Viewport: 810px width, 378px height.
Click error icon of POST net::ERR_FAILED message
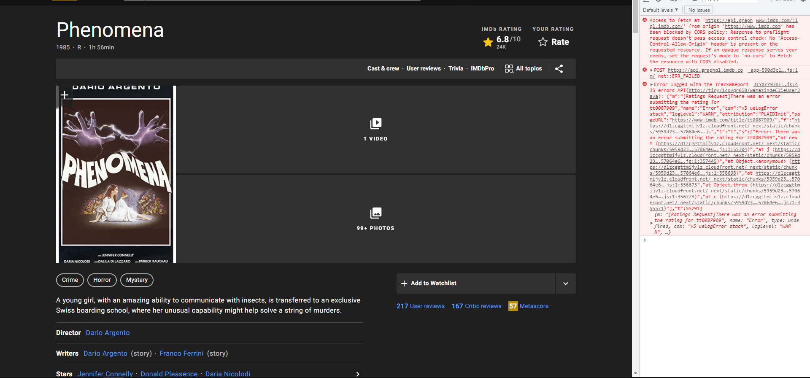(x=645, y=70)
